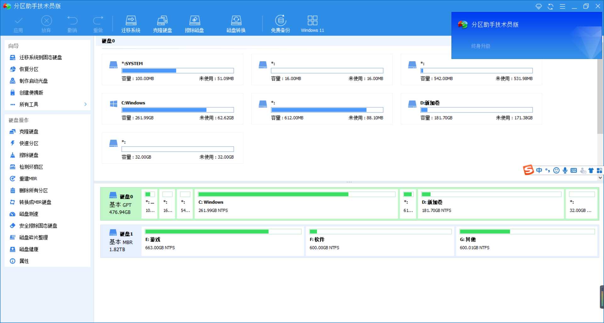Viewport: 604px width, 323px height.
Task: Click the Redo (重做) toolbar icon
Action: 98,24
